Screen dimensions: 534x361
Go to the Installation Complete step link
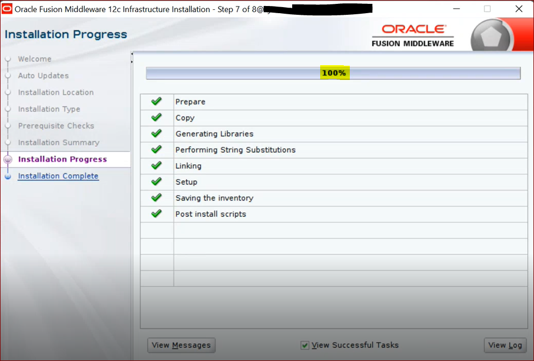tap(58, 176)
